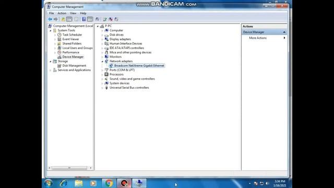Viewport: 334px width, 188px height.
Task: Open Windows Media Player on taskbar
Action: click(93, 183)
